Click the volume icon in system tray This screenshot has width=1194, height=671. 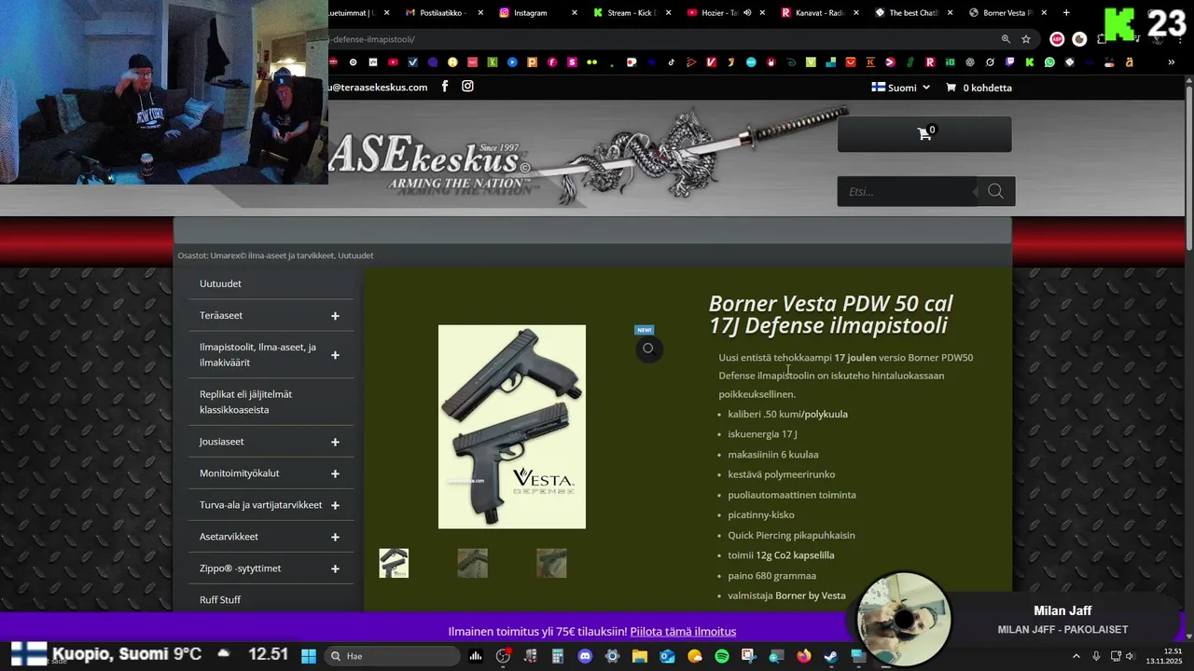click(x=1130, y=656)
